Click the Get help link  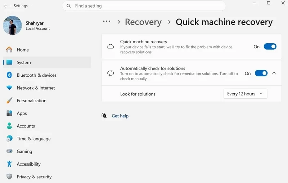click(120, 116)
